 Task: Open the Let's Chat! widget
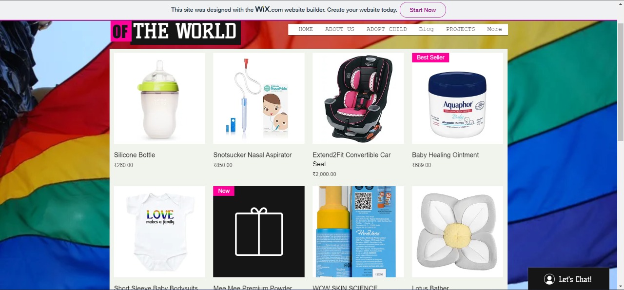point(568,279)
